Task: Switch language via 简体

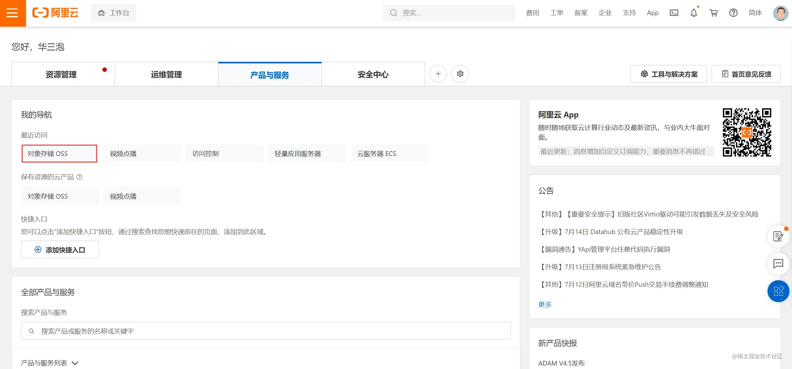Action: point(755,13)
